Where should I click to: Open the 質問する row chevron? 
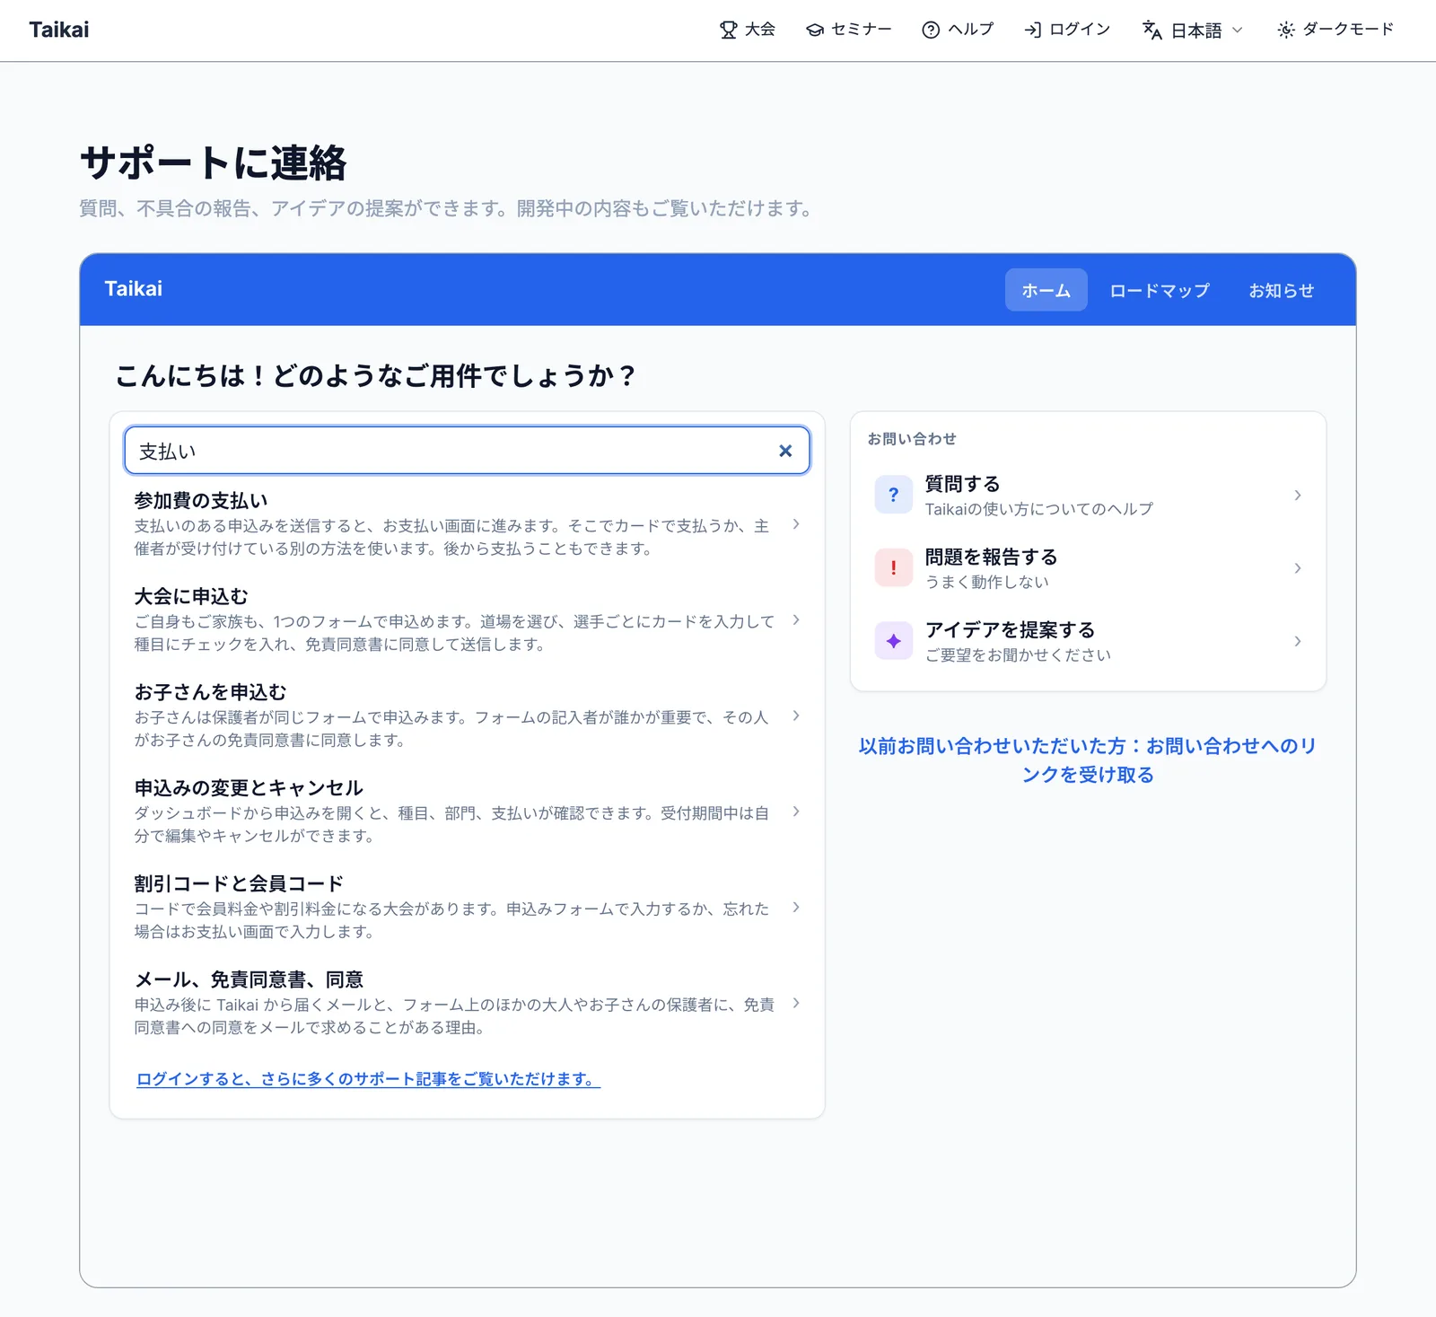click(1298, 495)
